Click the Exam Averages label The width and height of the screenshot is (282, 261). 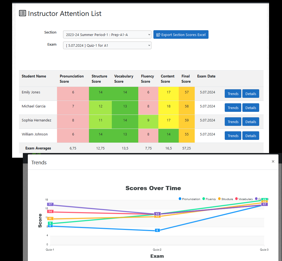38,148
